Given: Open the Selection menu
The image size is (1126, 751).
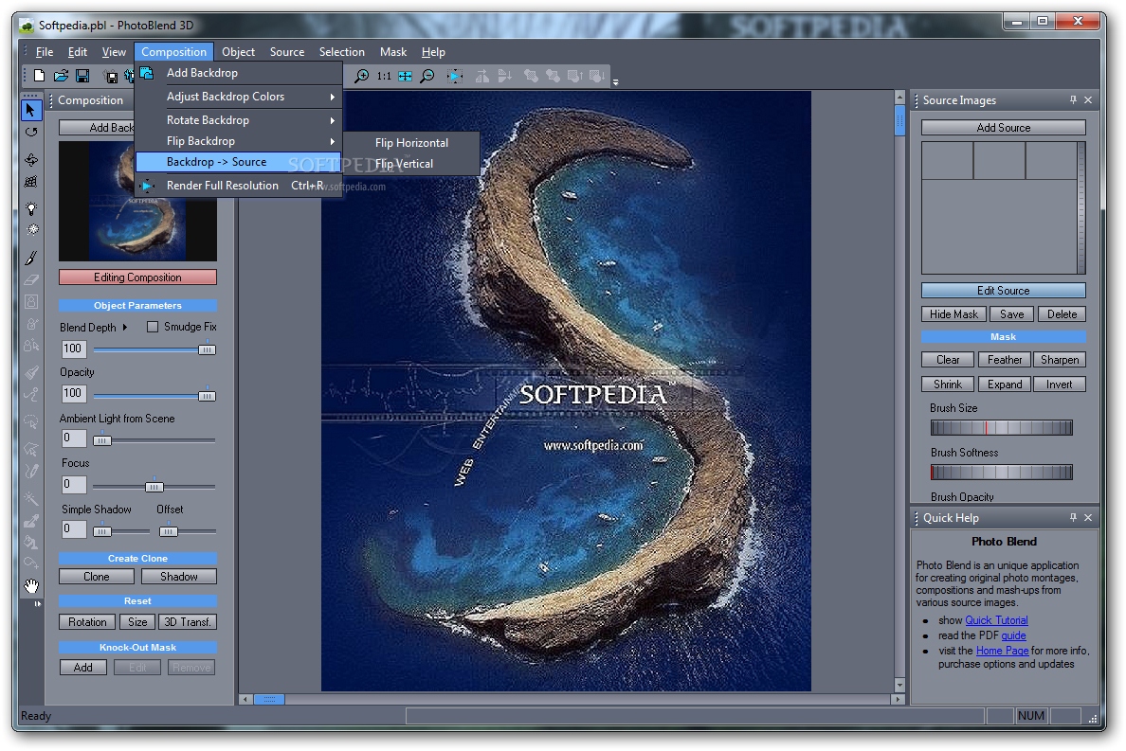Looking at the screenshot, I should pos(342,52).
